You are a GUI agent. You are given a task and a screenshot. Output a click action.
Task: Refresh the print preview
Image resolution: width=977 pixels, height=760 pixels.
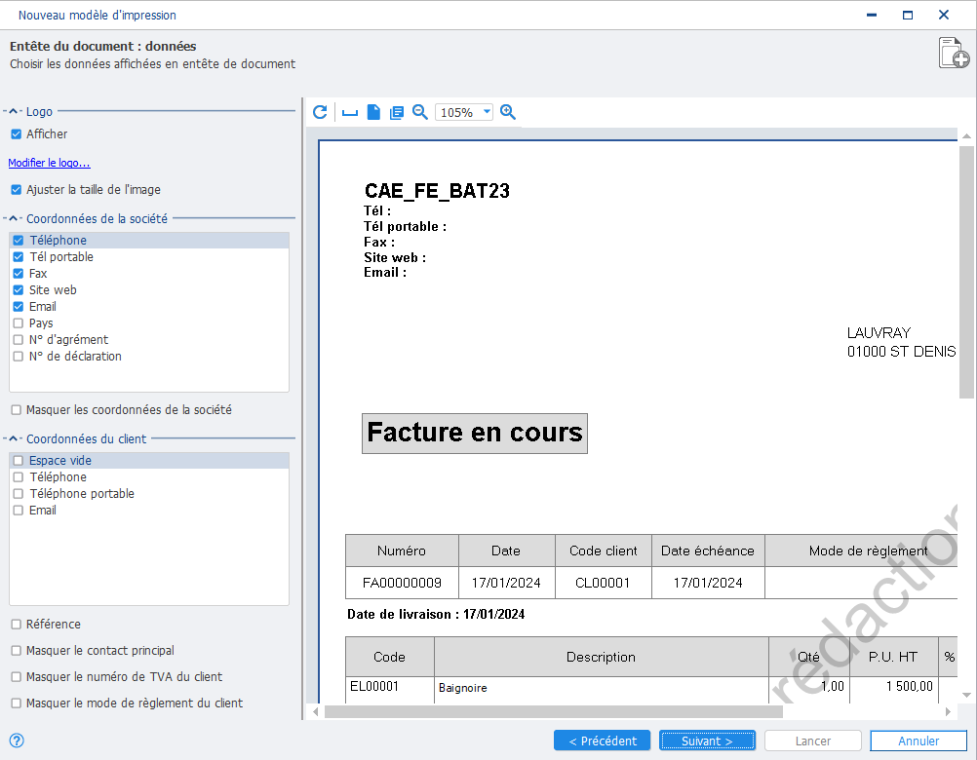coord(320,112)
